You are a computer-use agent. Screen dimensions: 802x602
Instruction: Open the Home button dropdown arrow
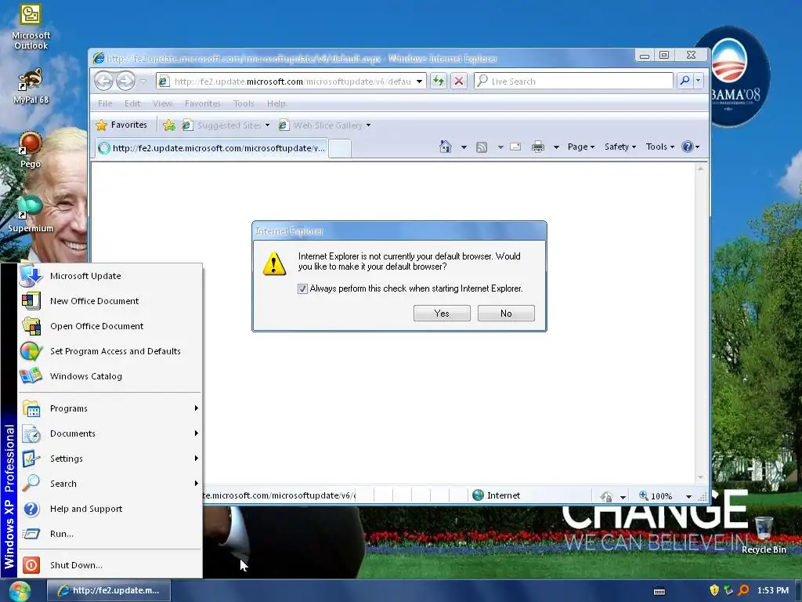click(x=464, y=147)
